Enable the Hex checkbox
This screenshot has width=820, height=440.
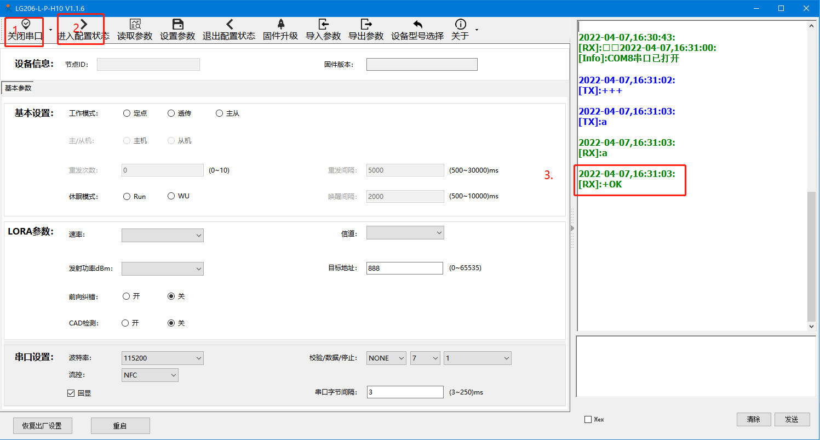588,419
